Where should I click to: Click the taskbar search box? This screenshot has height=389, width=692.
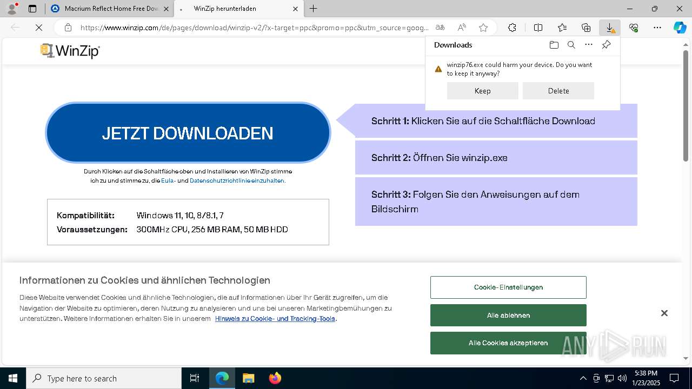104,378
